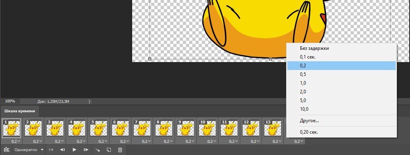The height and width of the screenshot is (155, 410).
Task: Open frame 13 delay dropdown
Action: (x=277, y=142)
